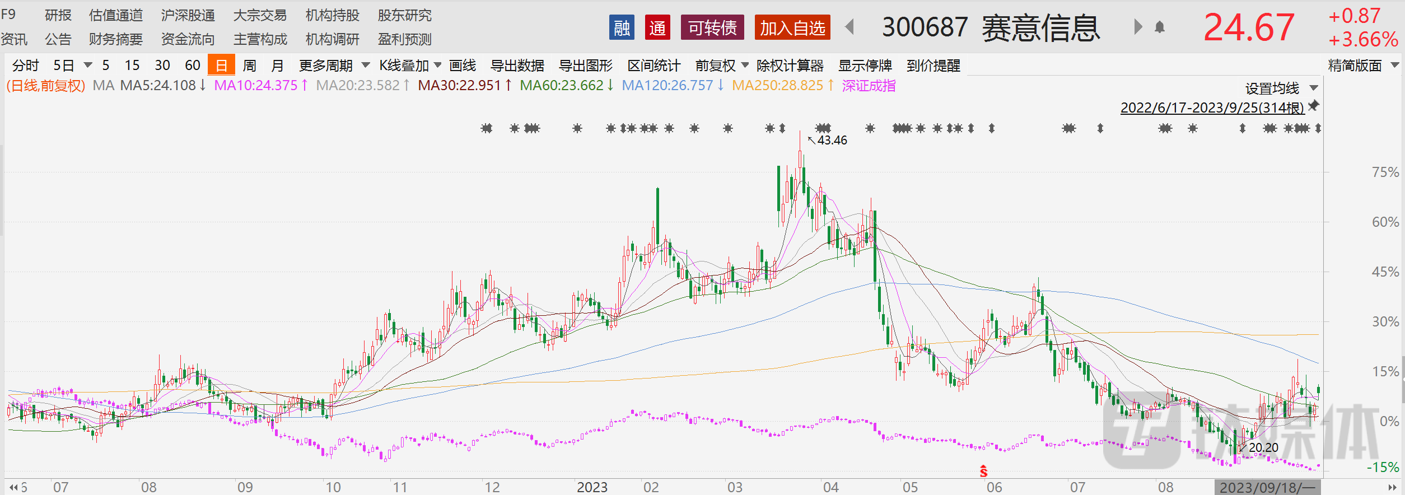Open the 财务摘要 menu item
This screenshot has width=1405, height=495.
pos(115,39)
